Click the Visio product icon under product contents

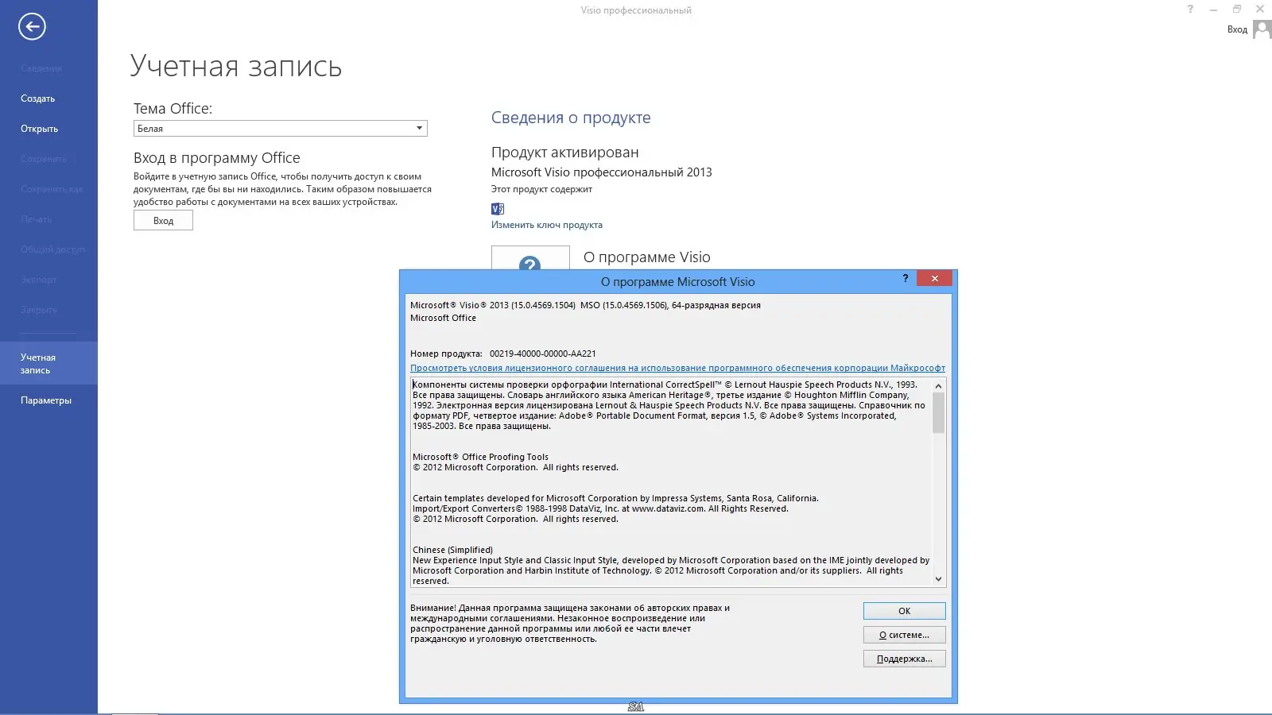tap(498, 209)
